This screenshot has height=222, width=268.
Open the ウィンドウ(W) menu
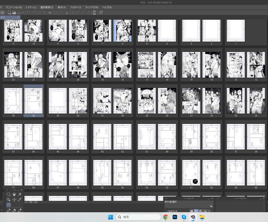91,7
